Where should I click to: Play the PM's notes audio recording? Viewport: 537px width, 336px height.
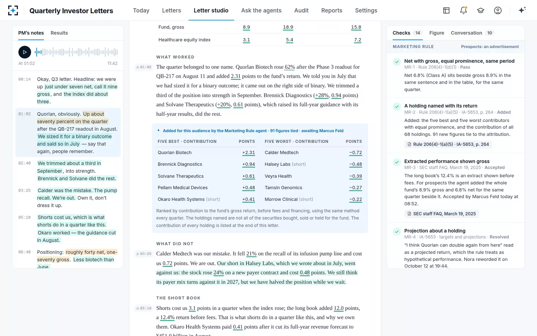pyautogui.click(x=25, y=52)
